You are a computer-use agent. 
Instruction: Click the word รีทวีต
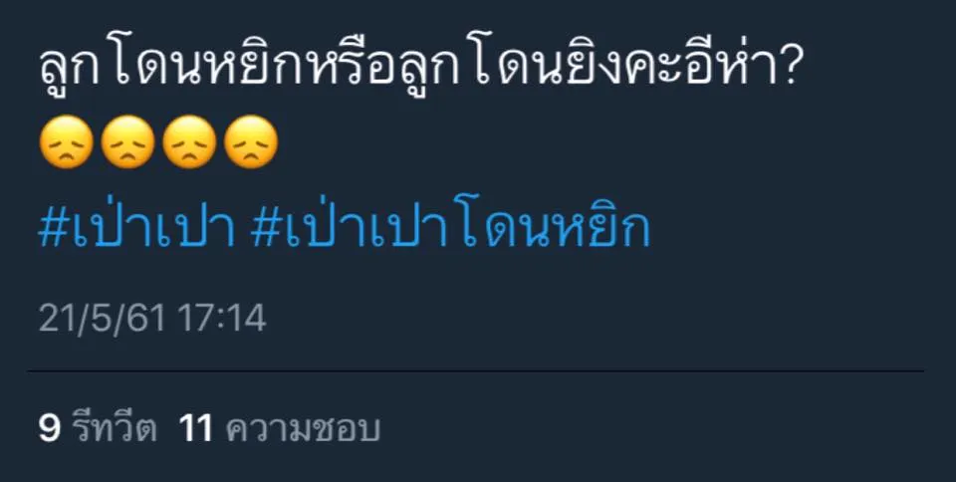coord(115,428)
